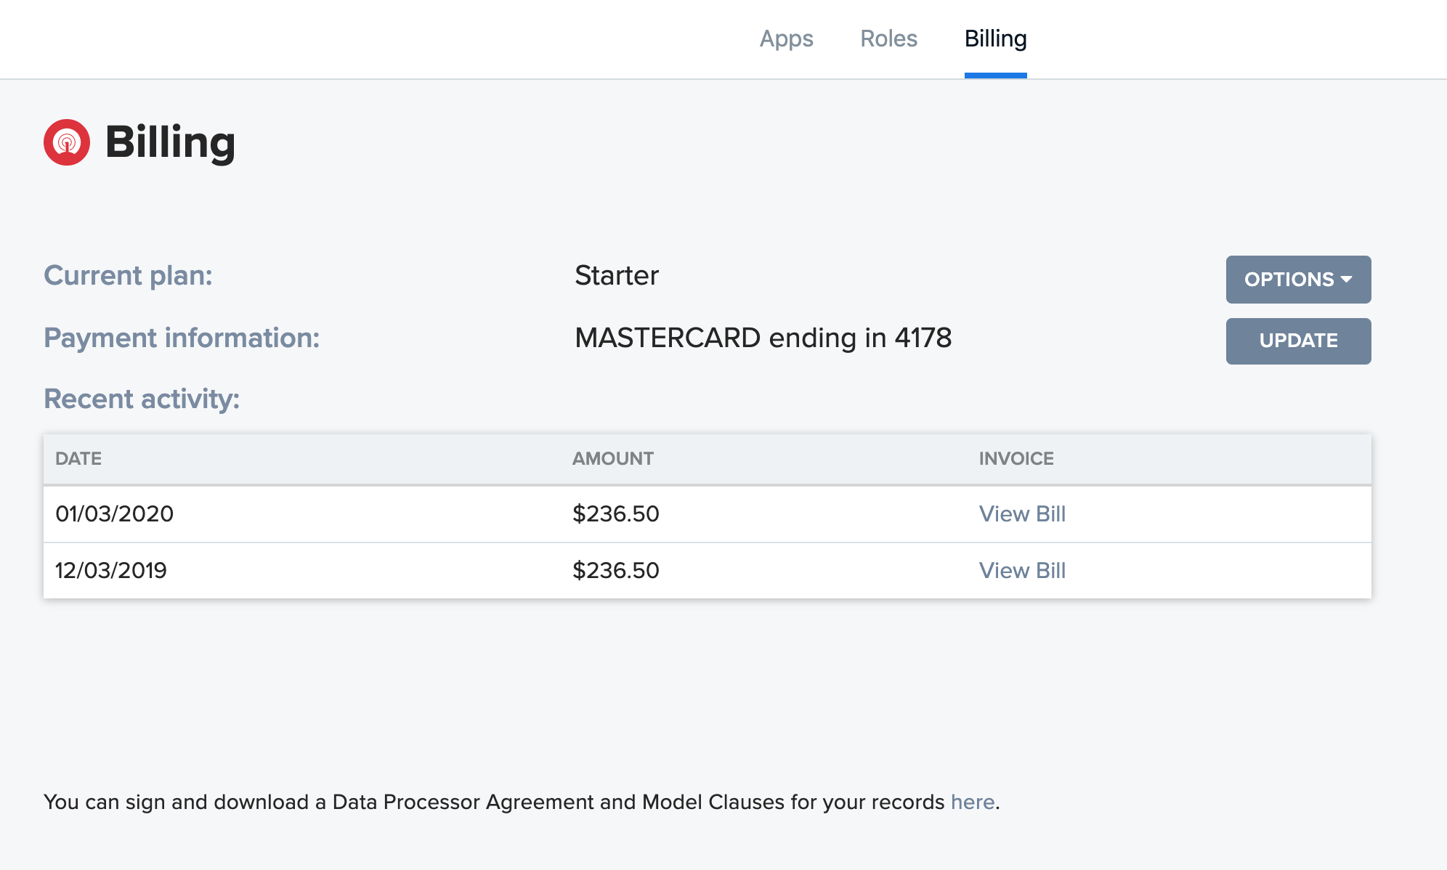
Task: Click the AMOUNT column header
Action: click(x=612, y=459)
